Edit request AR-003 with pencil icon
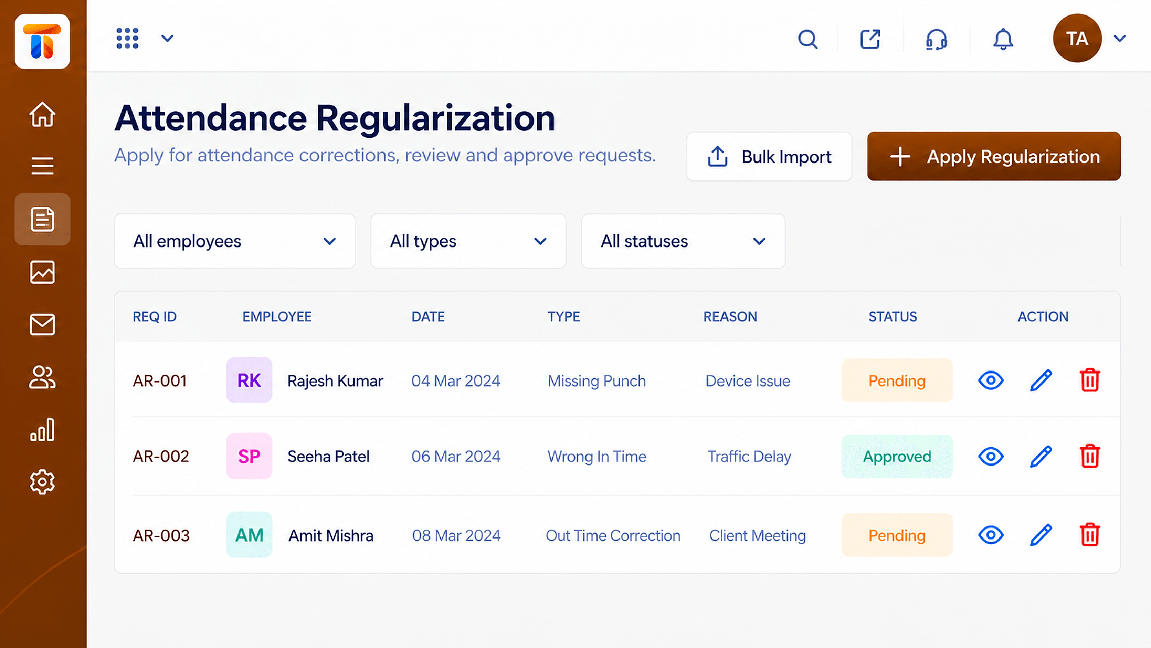1151x648 pixels. pyautogui.click(x=1041, y=535)
